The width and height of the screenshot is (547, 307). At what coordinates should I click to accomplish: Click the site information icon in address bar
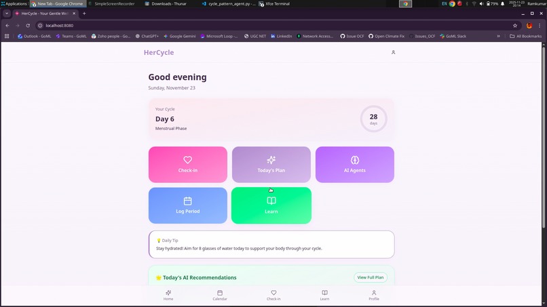coord(40,26)
